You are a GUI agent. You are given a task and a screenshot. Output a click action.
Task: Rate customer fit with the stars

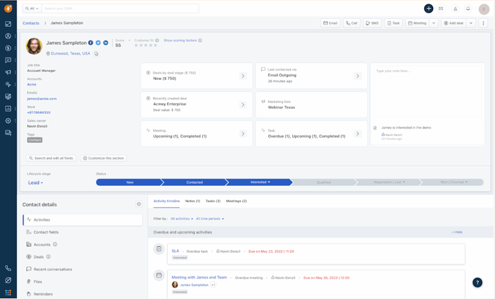point(146,45)
